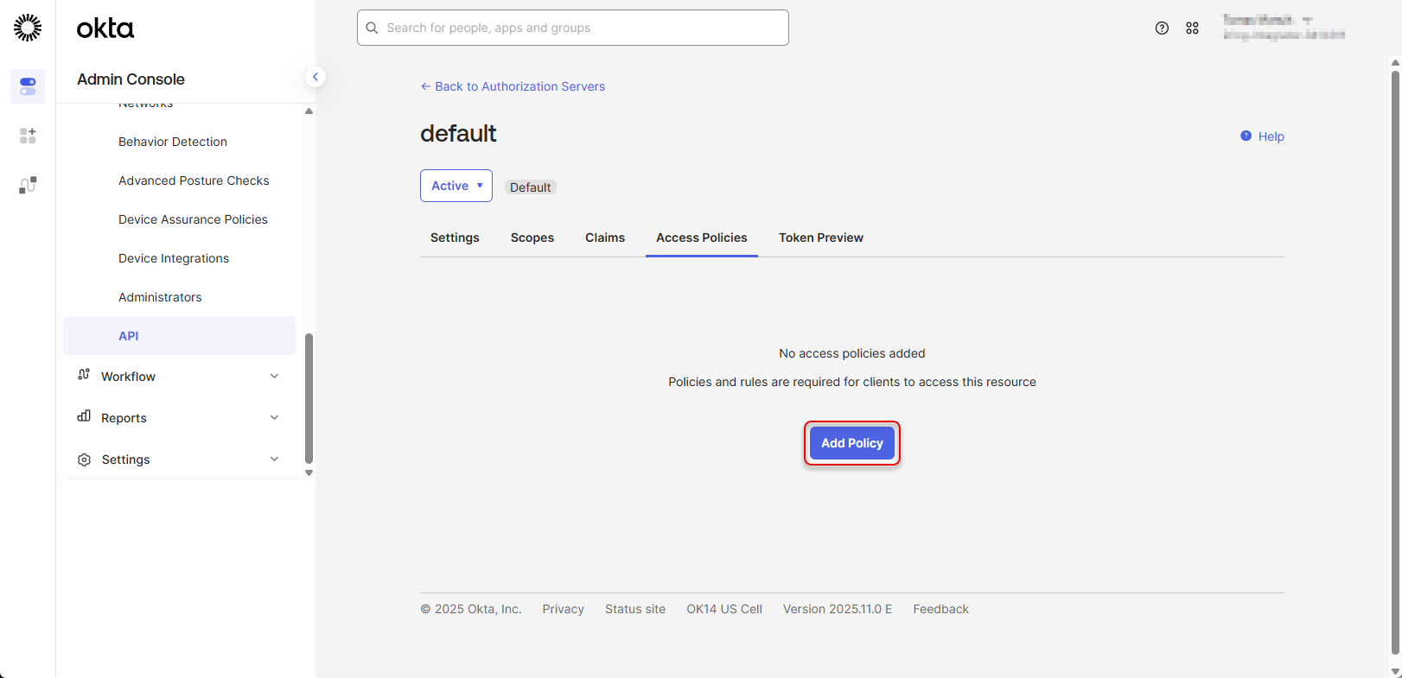Open the add-apps grid icon in left rail
1402x678 pixels.
point(28,136)
